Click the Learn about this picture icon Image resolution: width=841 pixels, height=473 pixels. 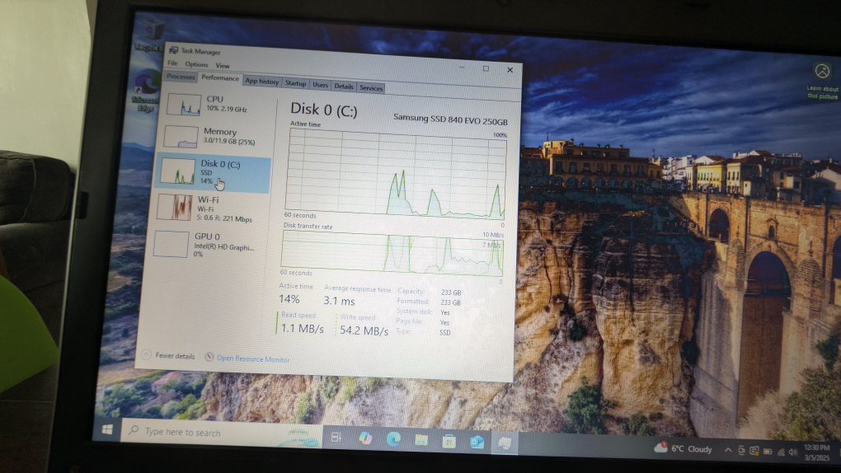coord(822,79)
